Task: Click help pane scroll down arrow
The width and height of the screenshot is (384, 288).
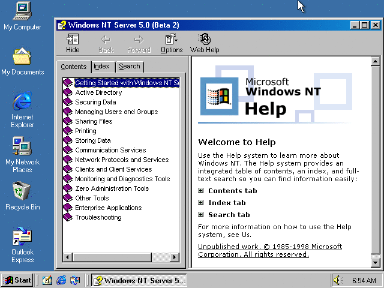Action: tap(375, 263)
